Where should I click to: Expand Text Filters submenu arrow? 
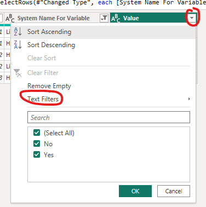(189, 99)
